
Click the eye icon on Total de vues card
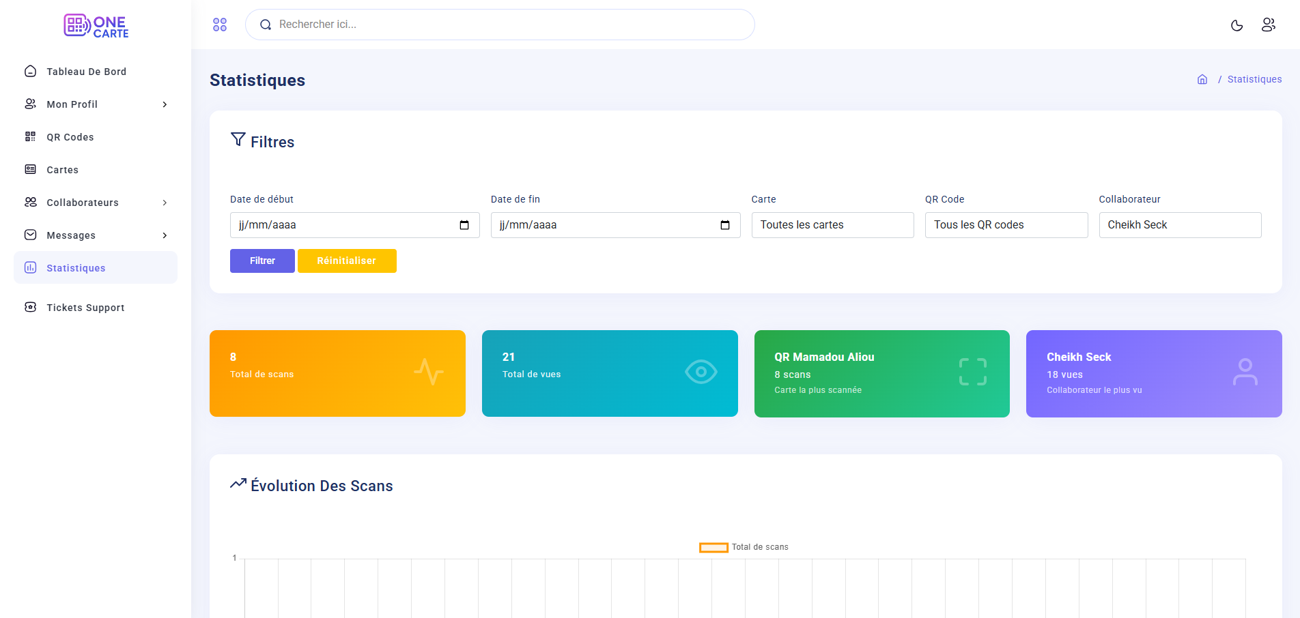click(701, 372)
